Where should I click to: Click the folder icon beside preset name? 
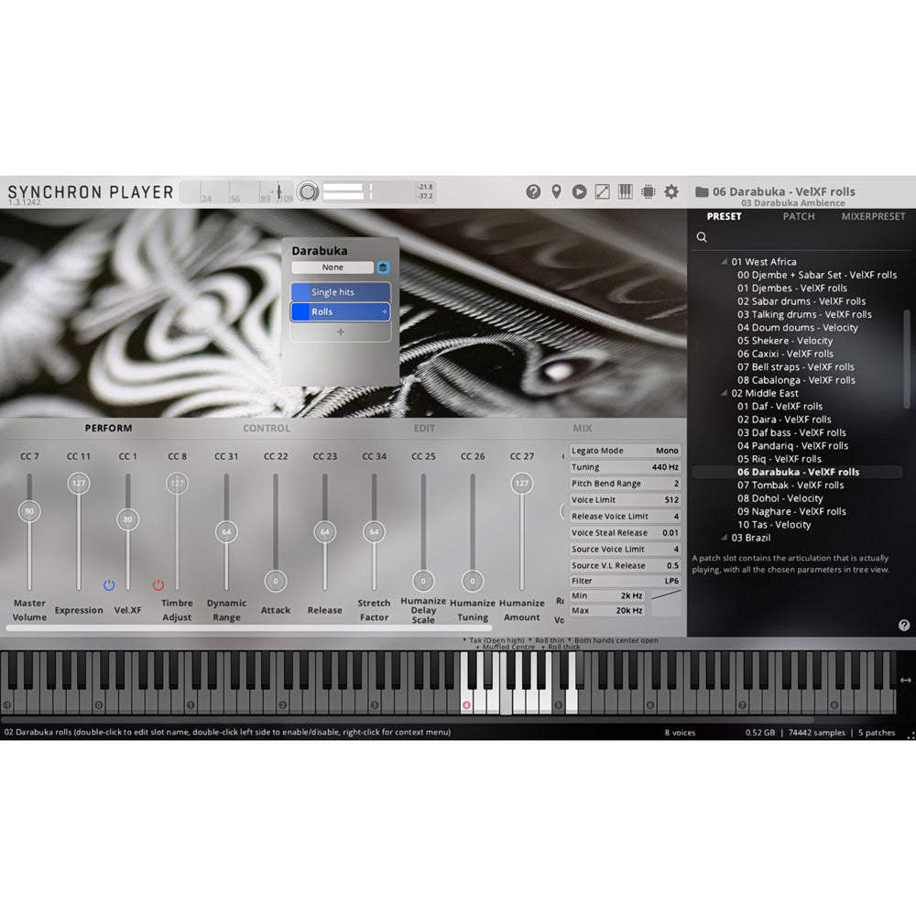point(702,191)
